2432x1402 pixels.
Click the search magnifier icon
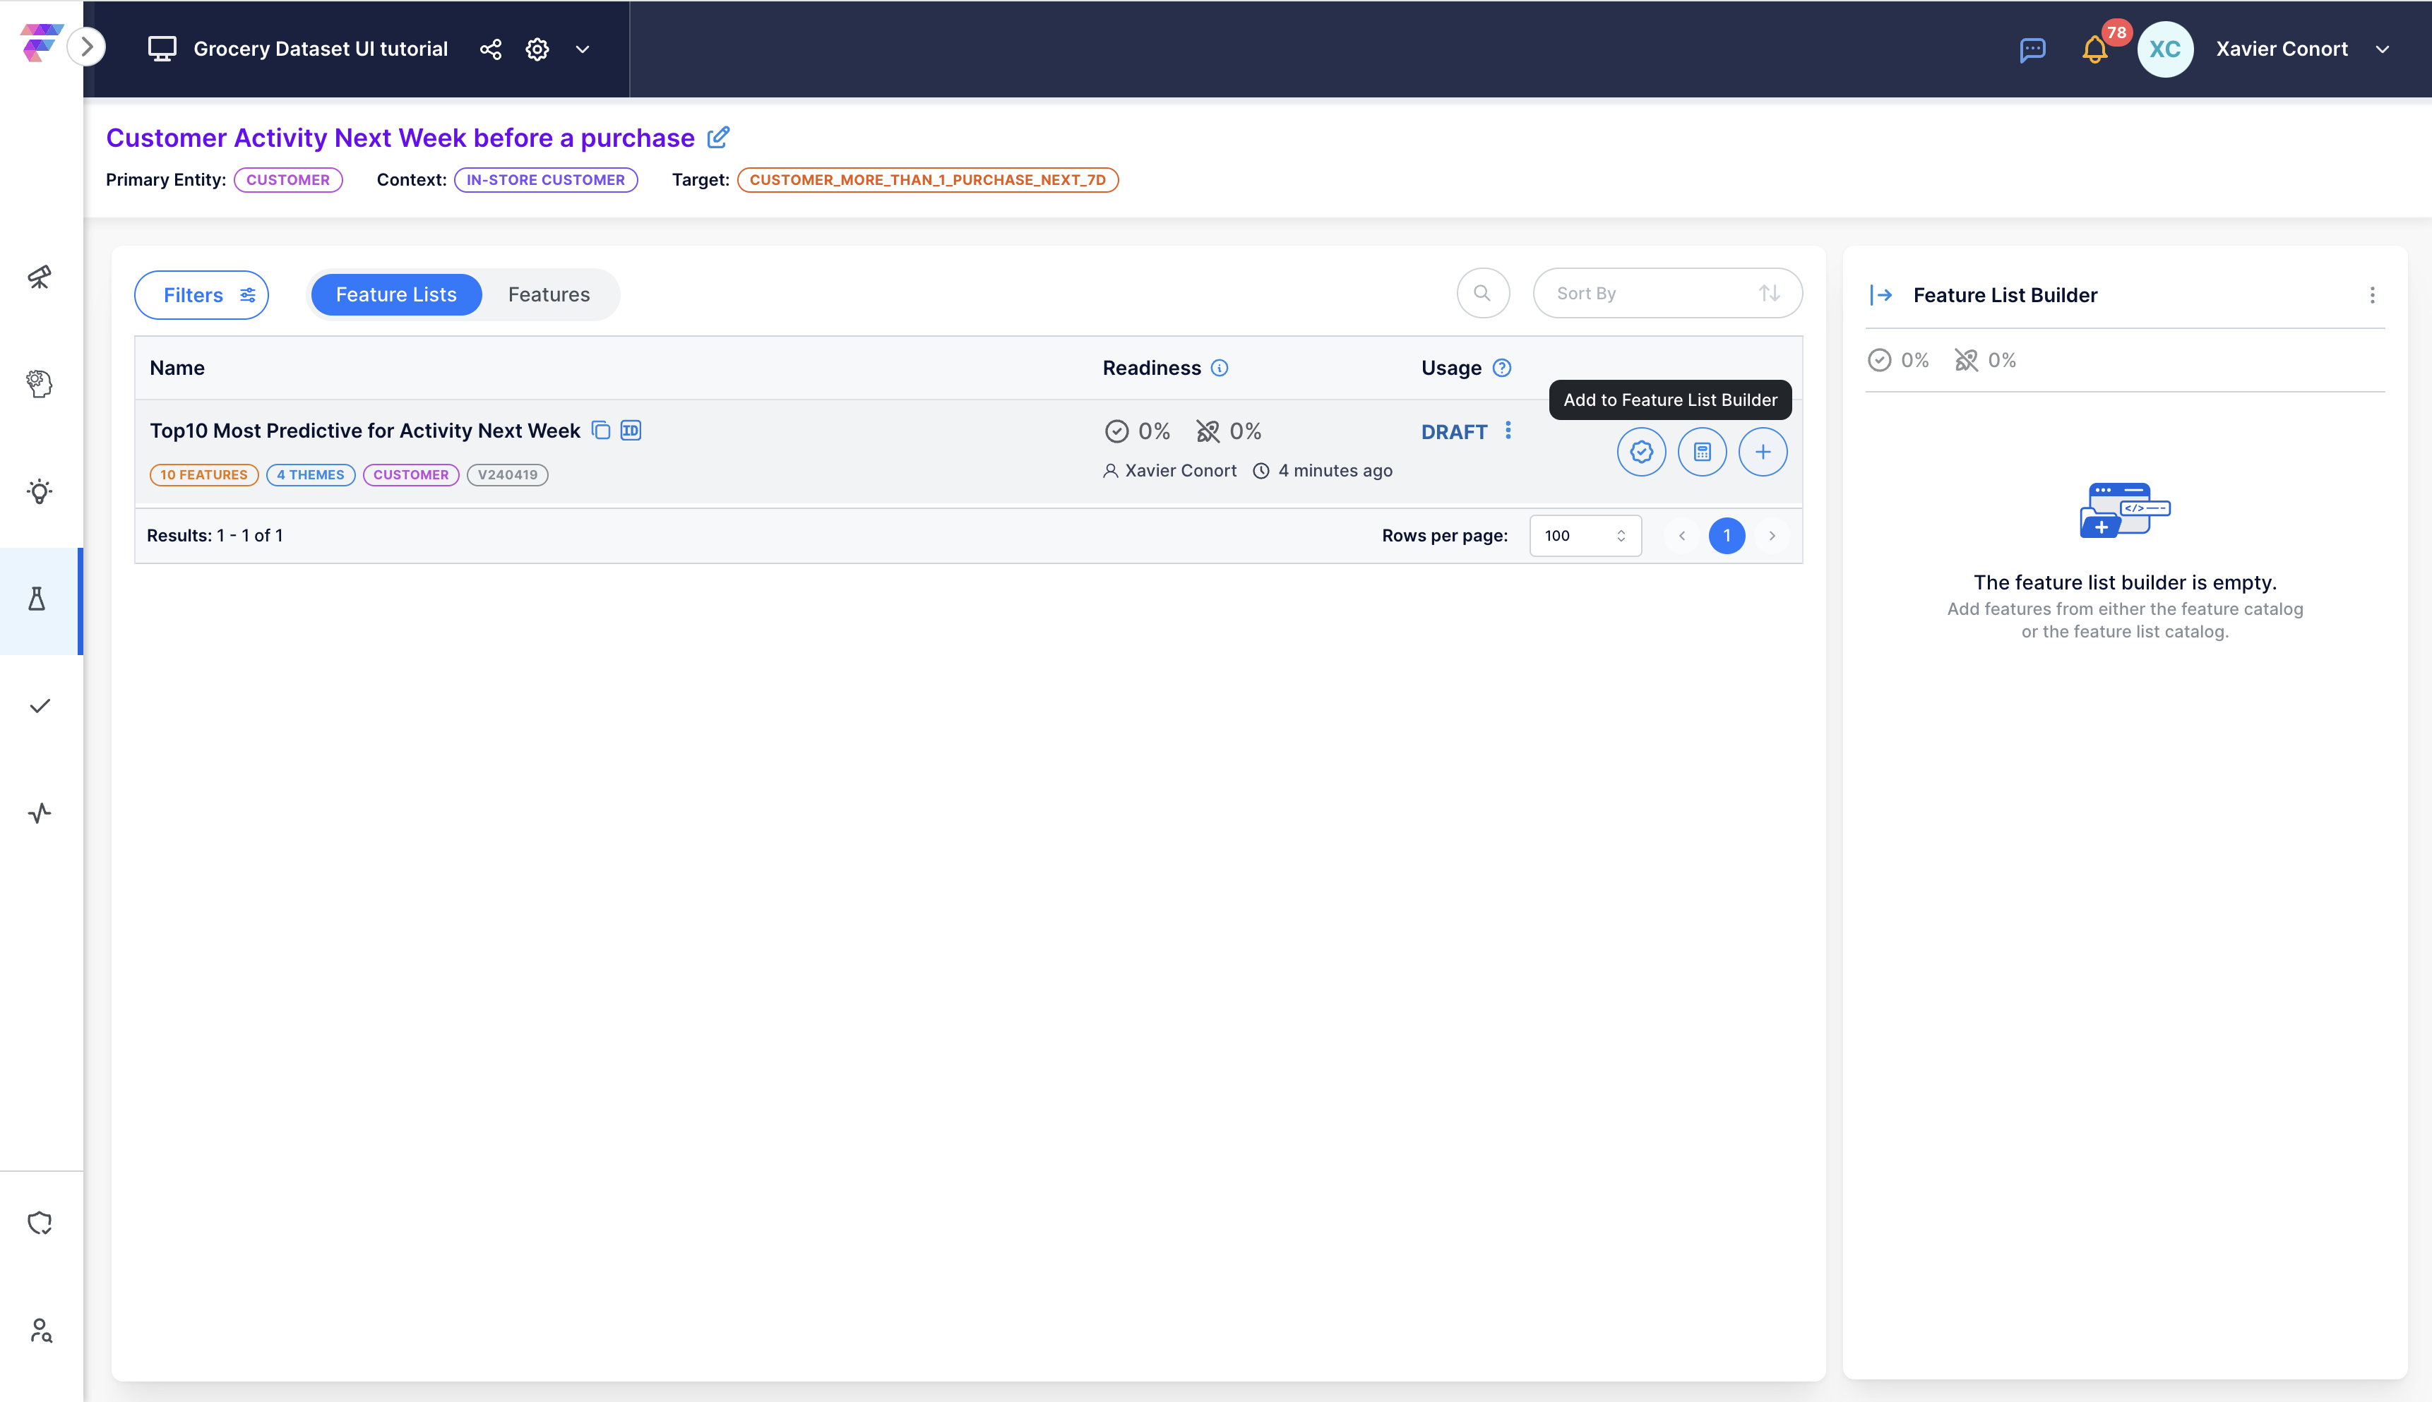[x=1483, y=294]
